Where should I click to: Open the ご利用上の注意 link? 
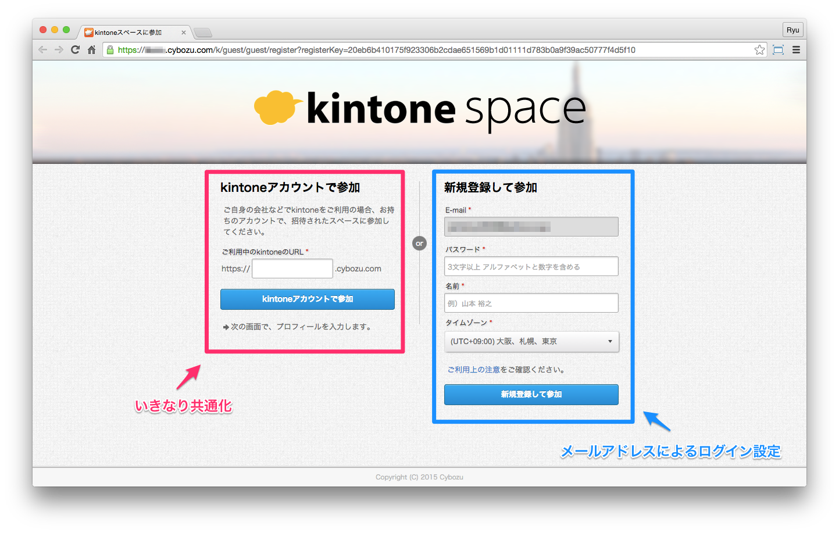[473, 370]
